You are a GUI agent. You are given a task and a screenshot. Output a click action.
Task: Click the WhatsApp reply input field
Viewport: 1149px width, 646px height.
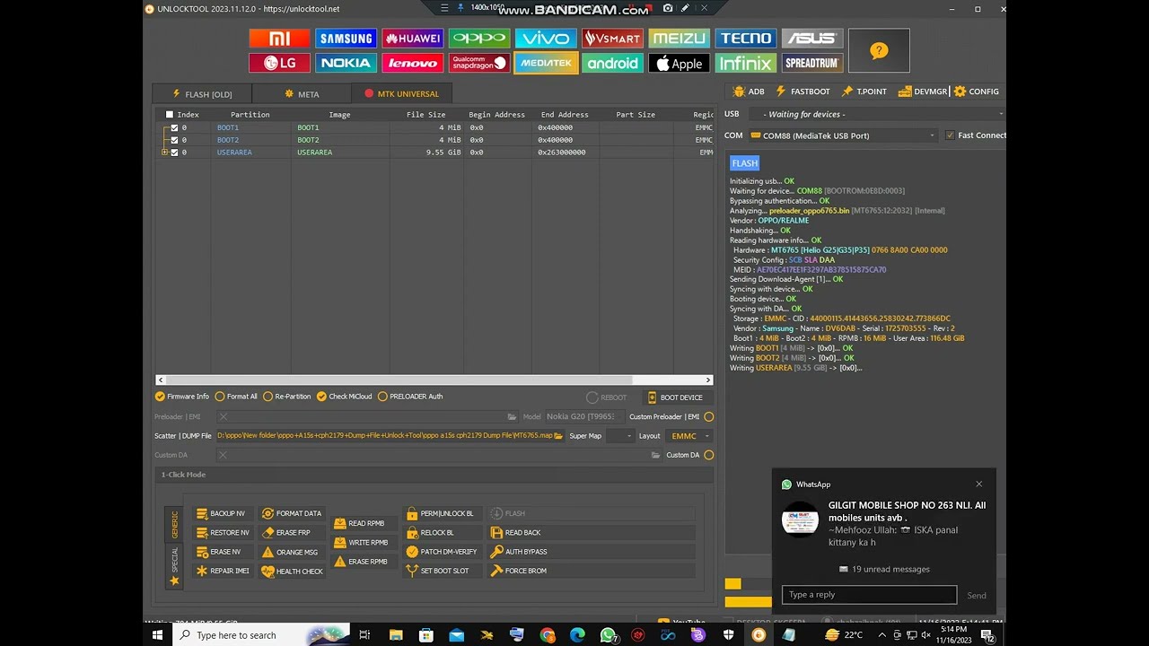869,595
